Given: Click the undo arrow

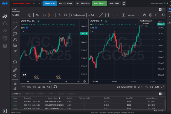Looking at the screenshot, I should [x=111, y=15].
